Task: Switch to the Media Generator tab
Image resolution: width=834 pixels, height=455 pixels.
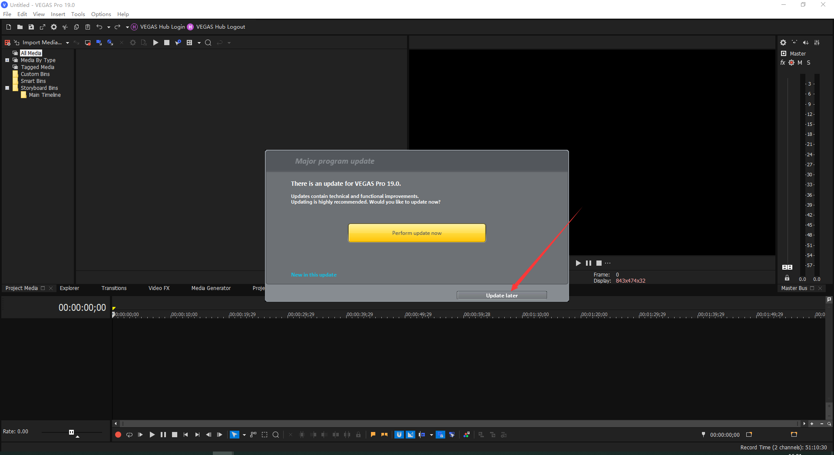Action: coord(211,288)
